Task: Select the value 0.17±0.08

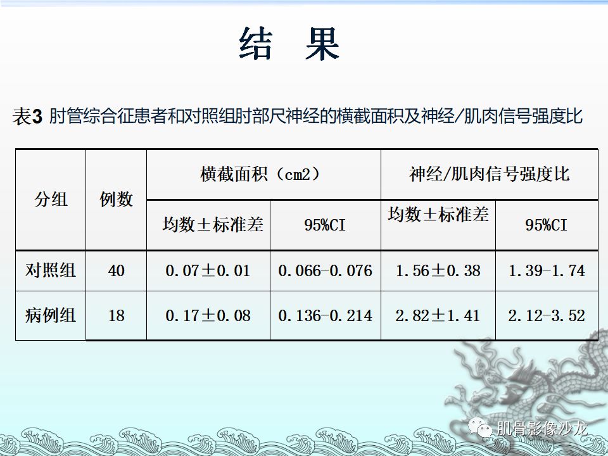Action: point(208,315)
